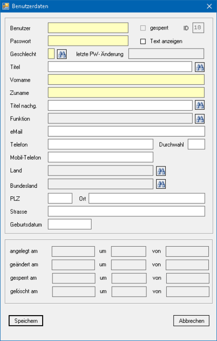Focus the Zuname input field
This screenshot has width=217, height=341.
(x=126, y=93)
